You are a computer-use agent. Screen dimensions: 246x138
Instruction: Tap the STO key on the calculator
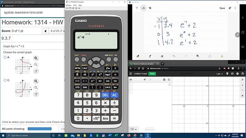tap(77, 87)
